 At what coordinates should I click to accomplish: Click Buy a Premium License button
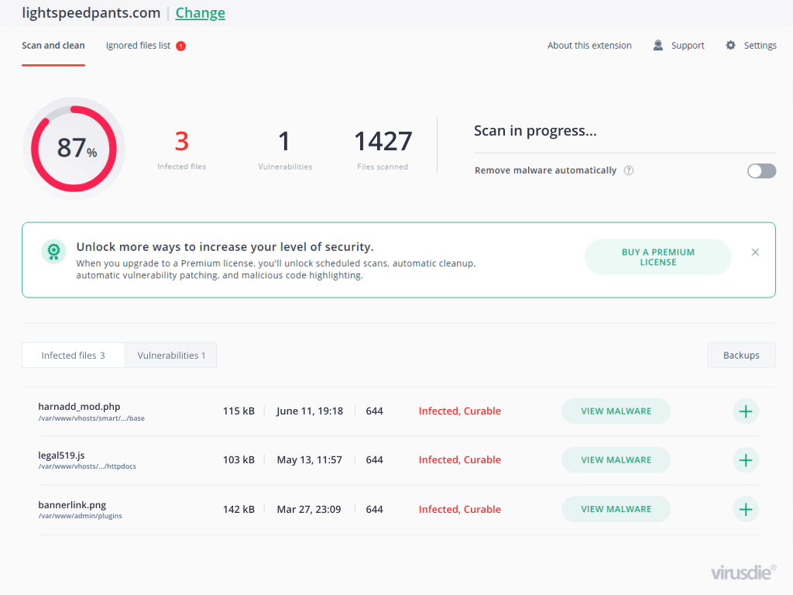click(x=657, y=257)
